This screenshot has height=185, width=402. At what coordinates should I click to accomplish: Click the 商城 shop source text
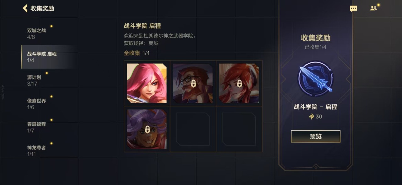[153, 43]
